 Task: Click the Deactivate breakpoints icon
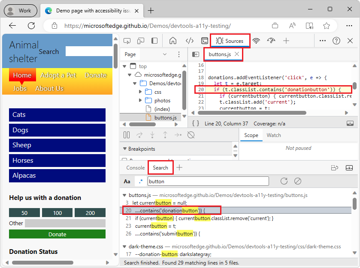191,134
